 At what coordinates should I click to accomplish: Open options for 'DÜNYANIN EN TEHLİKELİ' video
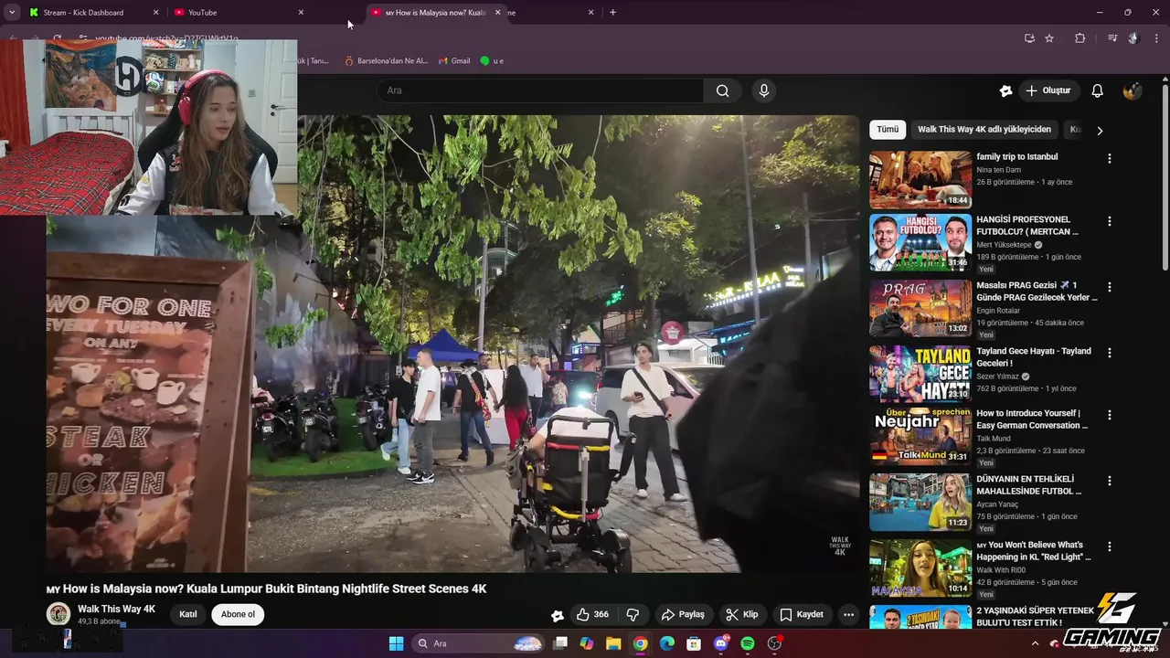coord(1110,481)
